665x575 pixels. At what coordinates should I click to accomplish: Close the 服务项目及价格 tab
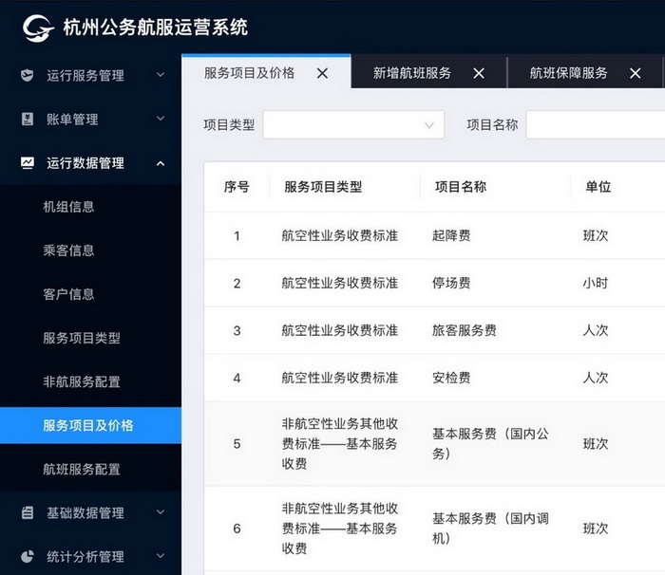pos(322,73)
